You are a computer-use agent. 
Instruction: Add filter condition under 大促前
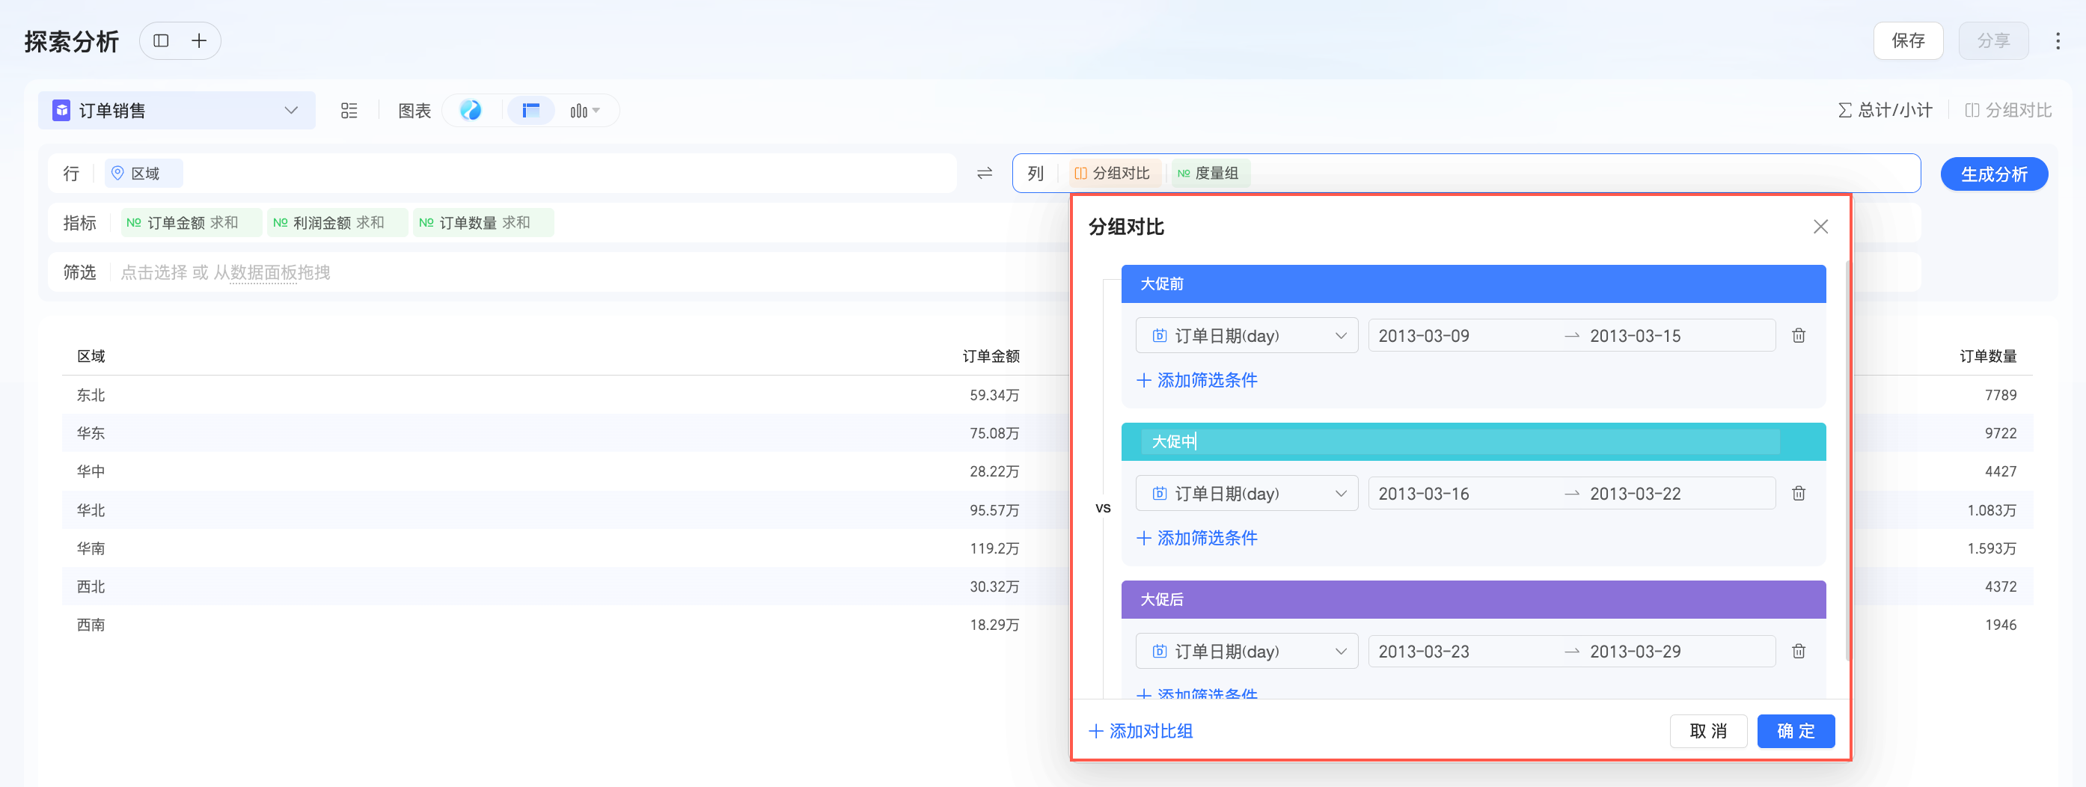tap(1197, 380)
